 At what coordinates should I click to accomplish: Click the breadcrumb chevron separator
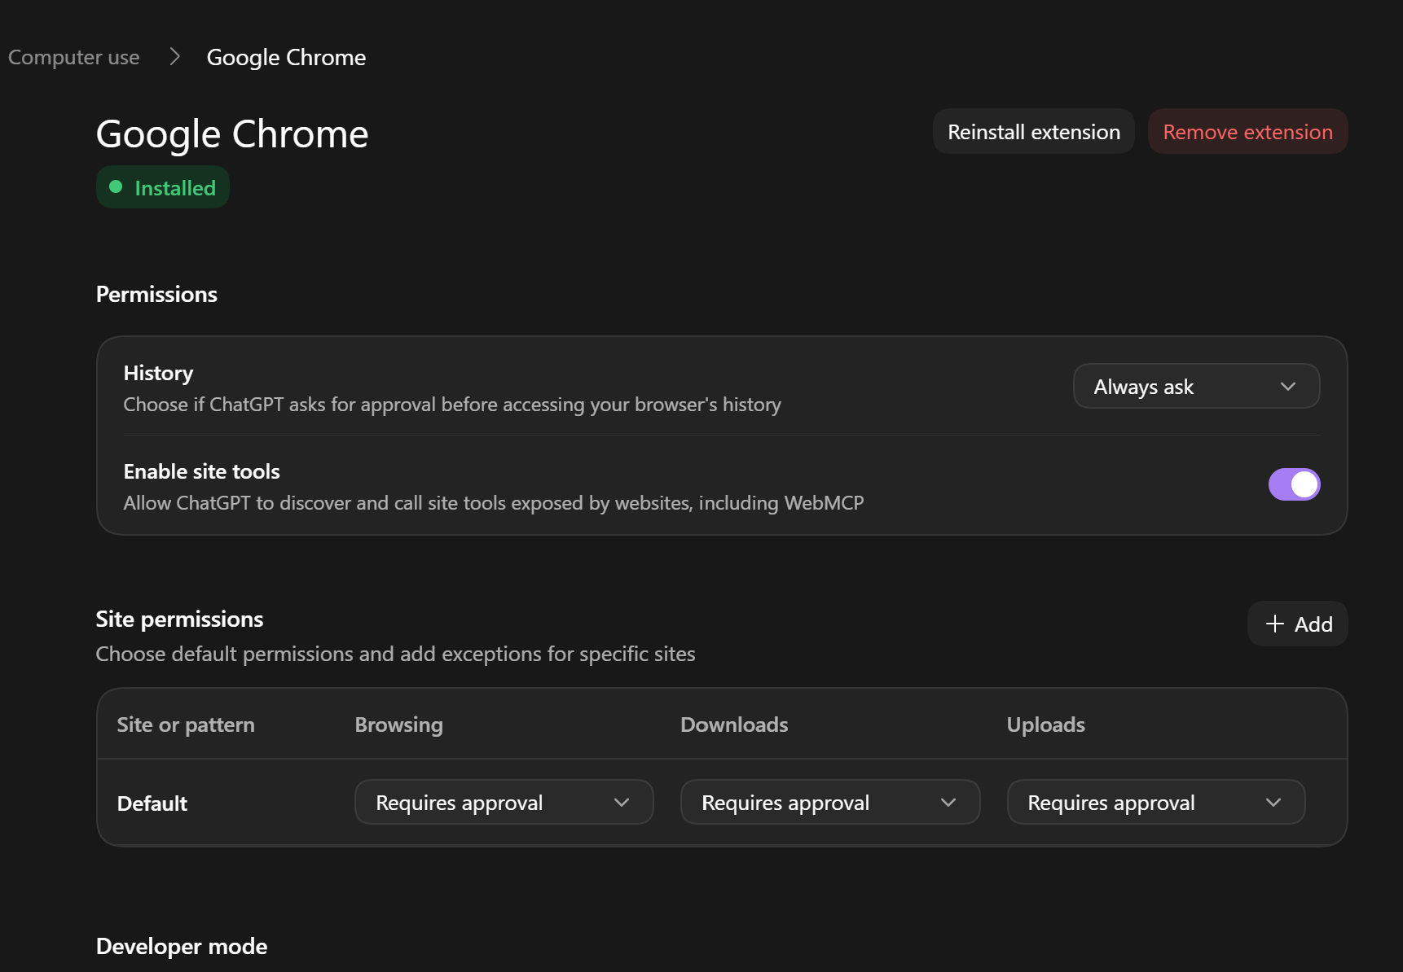click(x=174, y=57)
